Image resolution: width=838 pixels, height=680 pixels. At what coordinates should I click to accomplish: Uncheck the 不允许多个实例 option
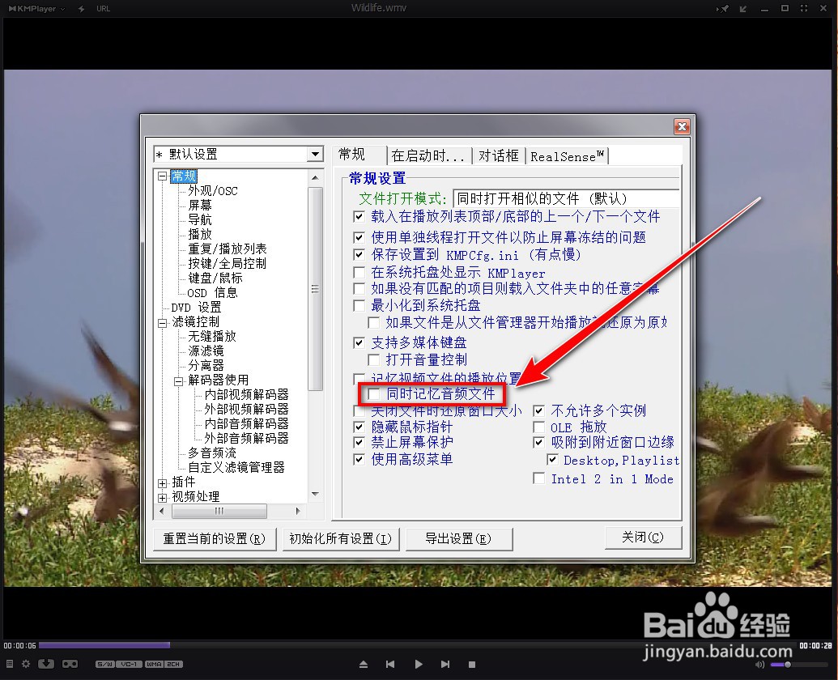click(x=538, y=411)
